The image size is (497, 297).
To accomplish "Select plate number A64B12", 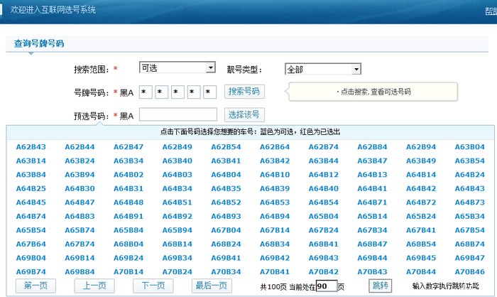I will tap(324, 175).
